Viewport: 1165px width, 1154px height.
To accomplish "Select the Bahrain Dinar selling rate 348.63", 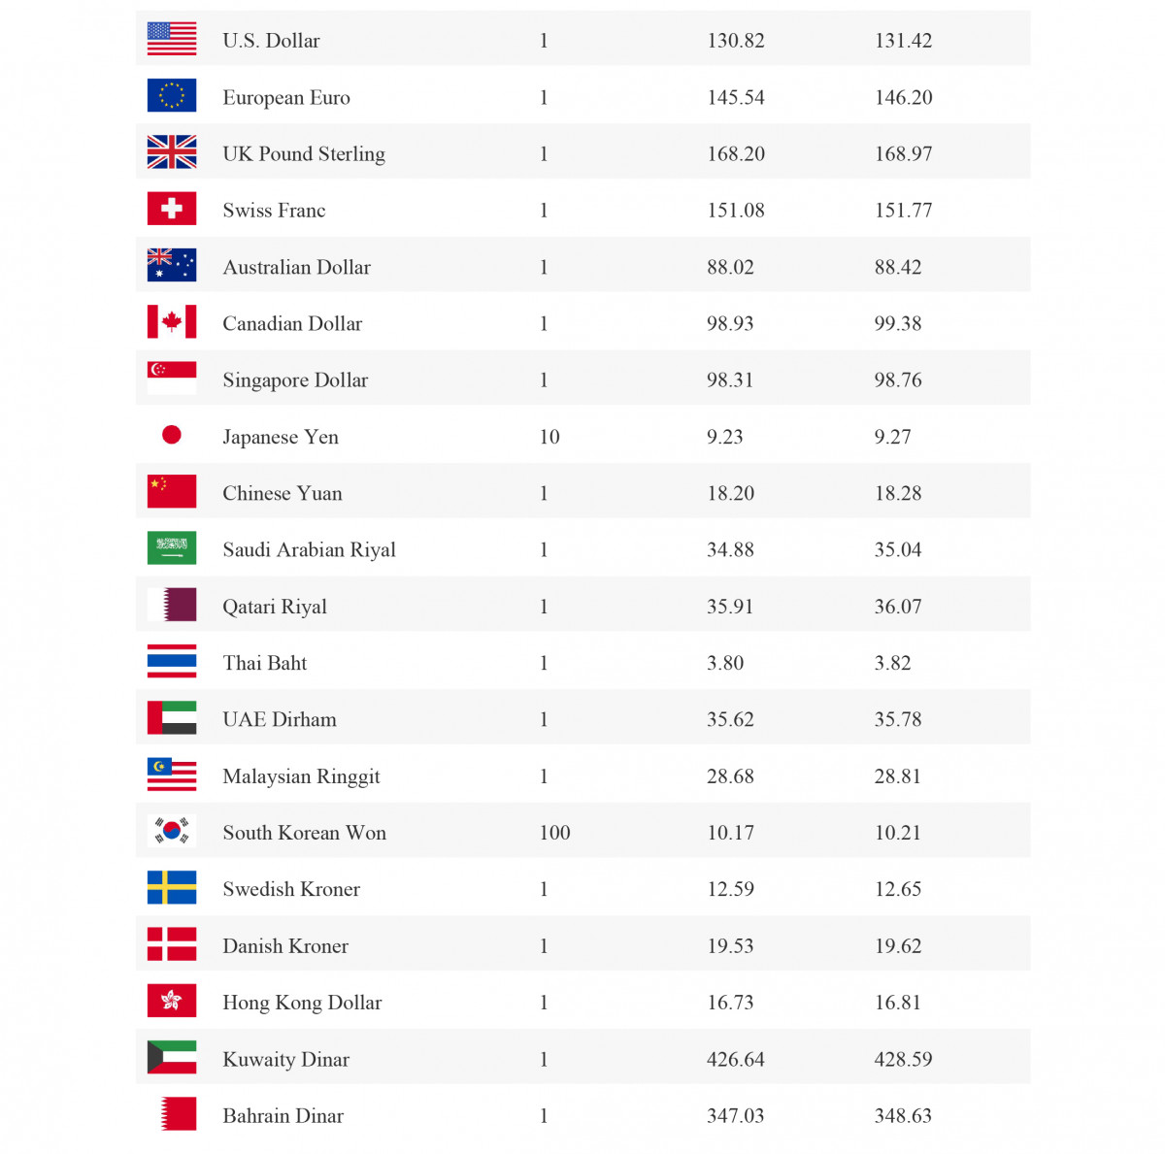I will (x=903, y=1116).
